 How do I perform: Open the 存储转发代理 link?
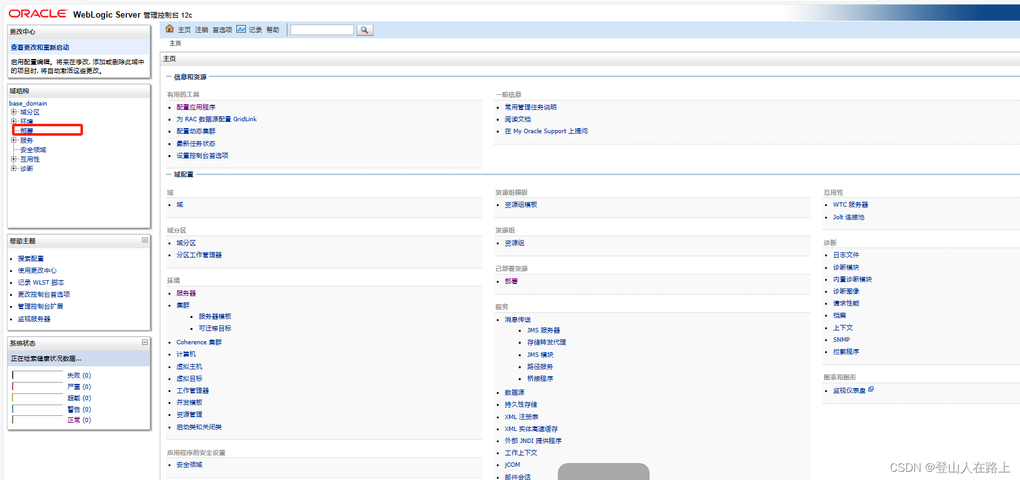(x=547, y=342)
